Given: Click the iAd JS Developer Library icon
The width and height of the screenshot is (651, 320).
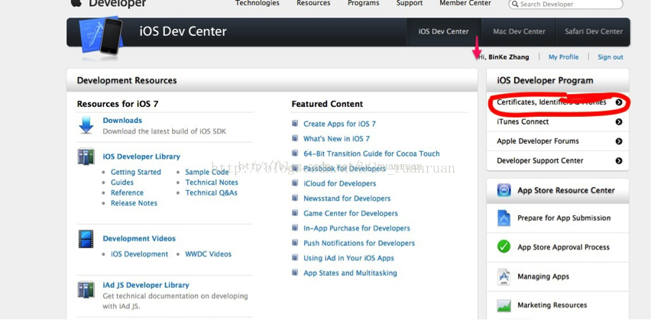Looking at the screenshot, I should point(86,289).
